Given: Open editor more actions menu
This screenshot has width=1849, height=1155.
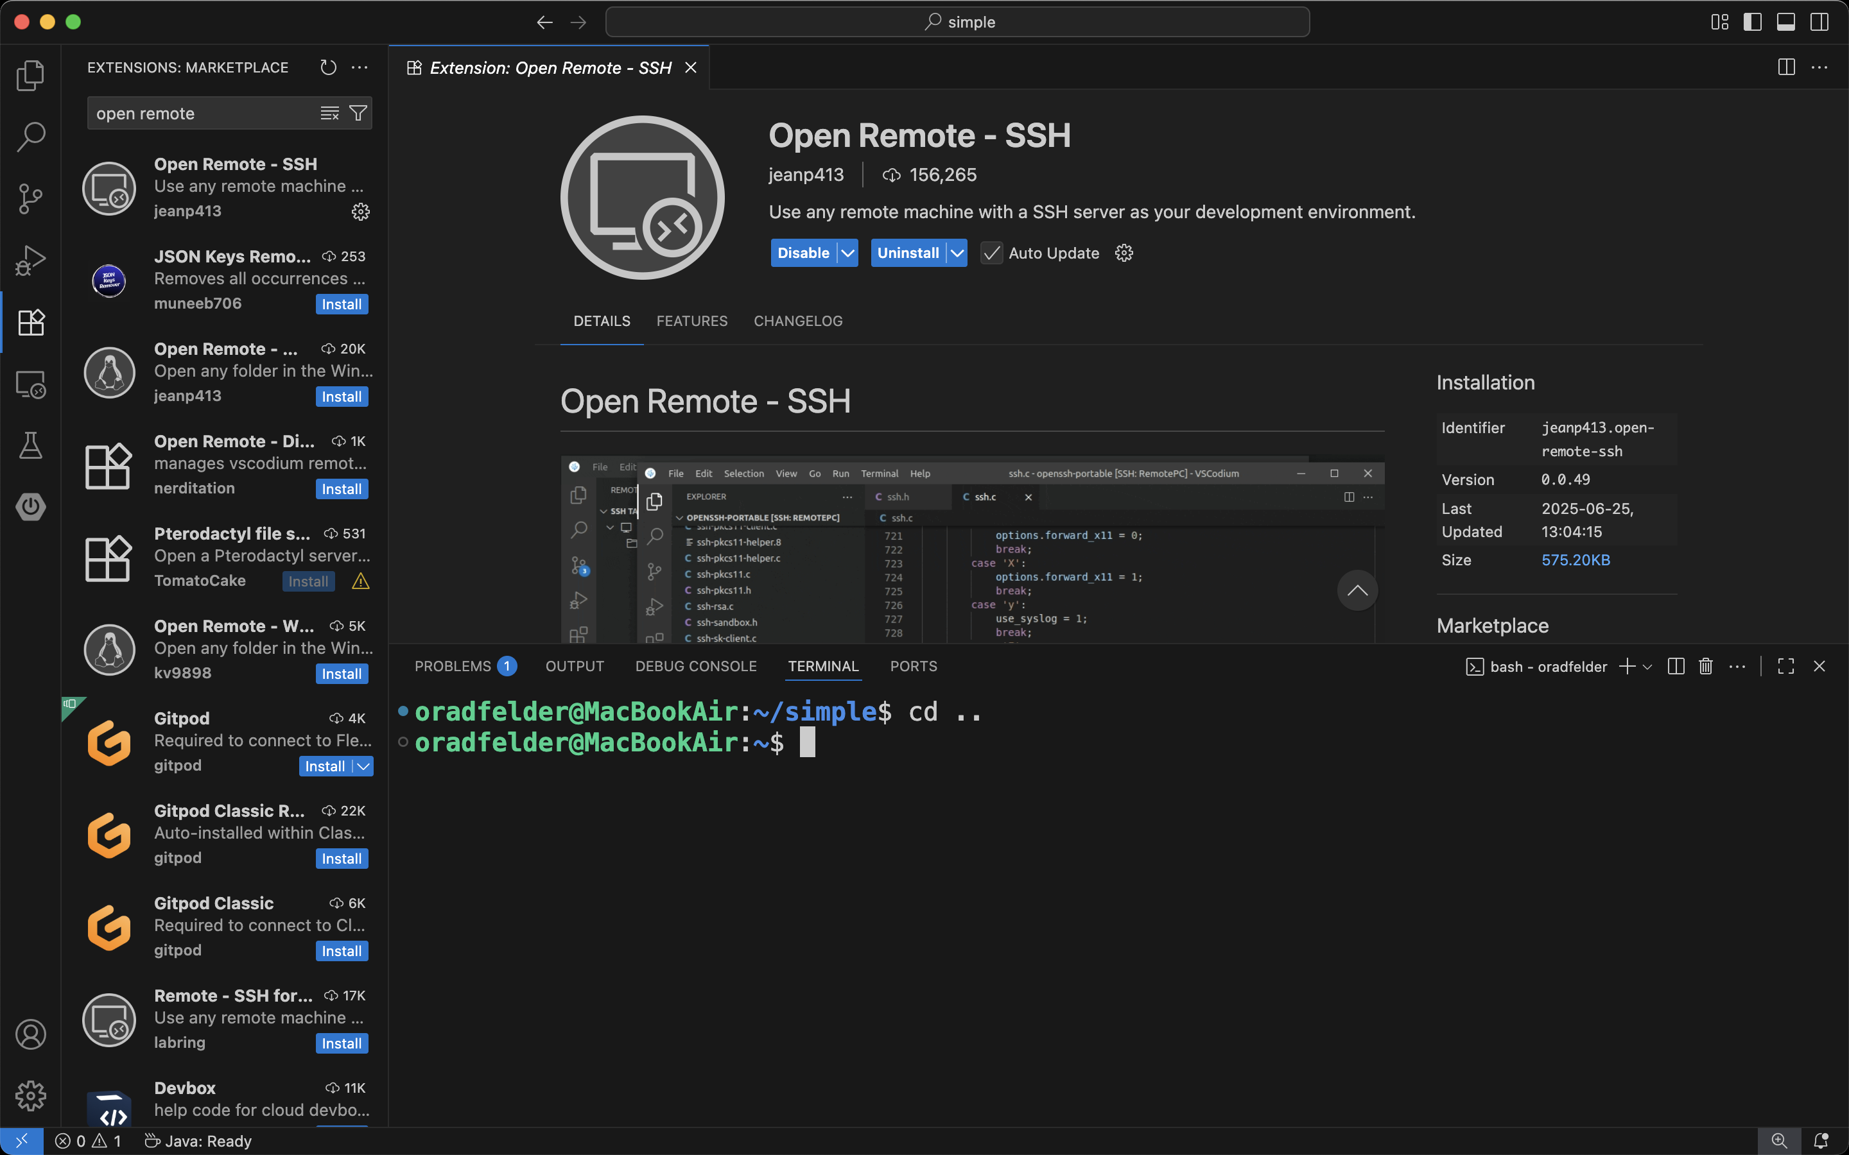Looking at the screenshot, I should (x=1819, y=67).
